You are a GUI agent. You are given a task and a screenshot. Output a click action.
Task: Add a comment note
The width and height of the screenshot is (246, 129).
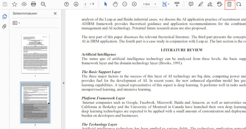click(x=191, y=4)
